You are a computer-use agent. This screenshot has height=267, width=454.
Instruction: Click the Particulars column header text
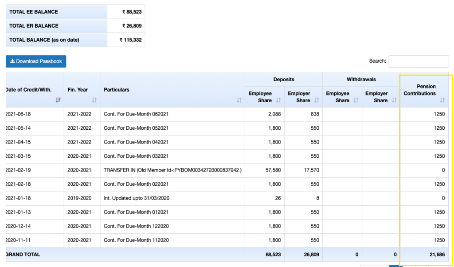click(117, 90)
